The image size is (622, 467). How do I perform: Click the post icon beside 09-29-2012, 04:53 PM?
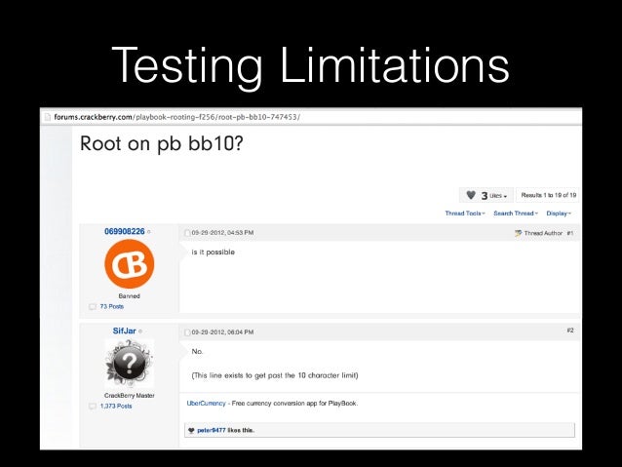coord(187,233)
